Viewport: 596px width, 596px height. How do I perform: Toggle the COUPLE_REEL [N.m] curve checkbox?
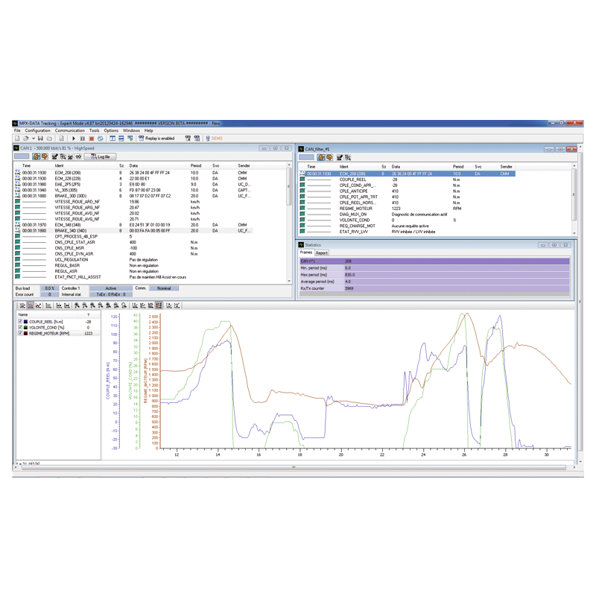tap(20, 322)
